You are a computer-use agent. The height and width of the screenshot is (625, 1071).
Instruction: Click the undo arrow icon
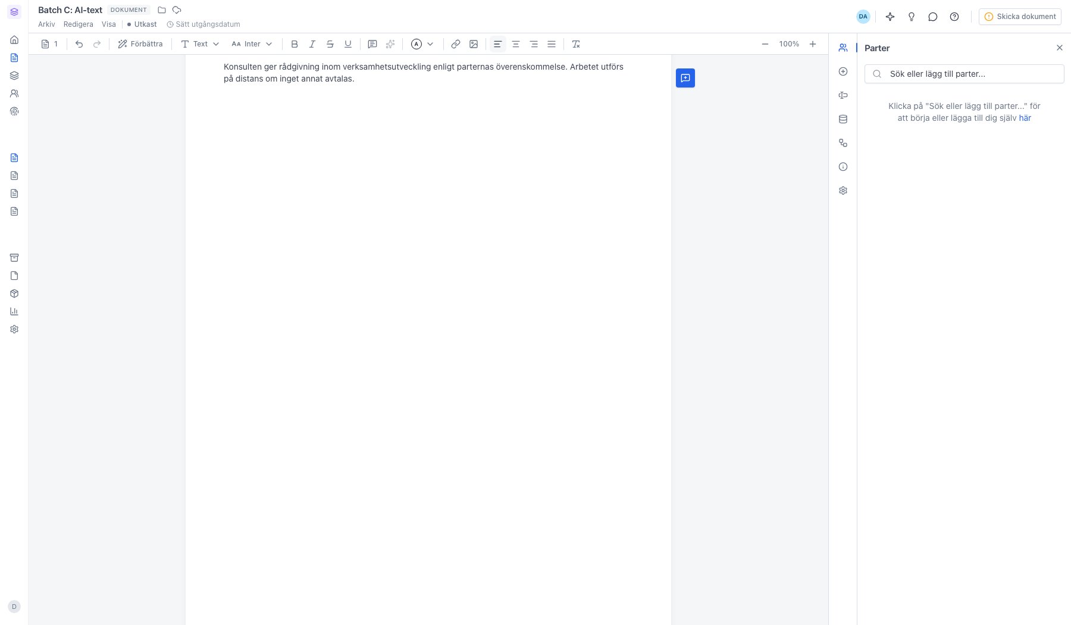pyautogui.click(x=79, y=44)
